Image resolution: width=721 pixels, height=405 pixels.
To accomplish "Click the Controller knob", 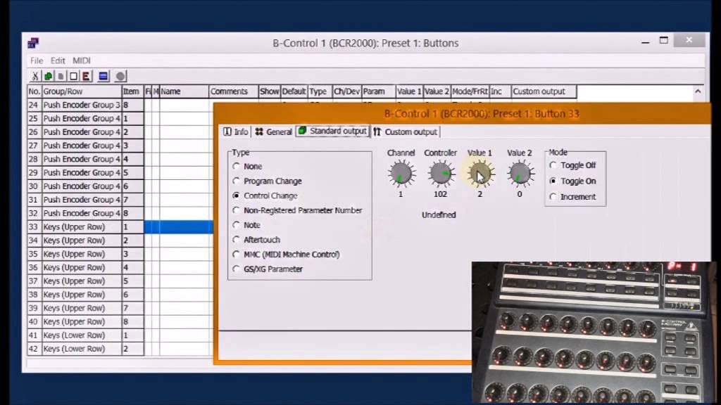I will click(x=441, y=174).
